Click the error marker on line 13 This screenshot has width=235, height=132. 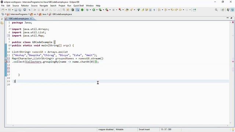point(6,62)
